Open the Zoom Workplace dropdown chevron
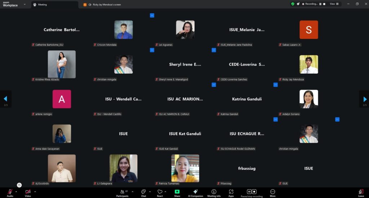Screen dimensions: 369x198 click(25, 4)
